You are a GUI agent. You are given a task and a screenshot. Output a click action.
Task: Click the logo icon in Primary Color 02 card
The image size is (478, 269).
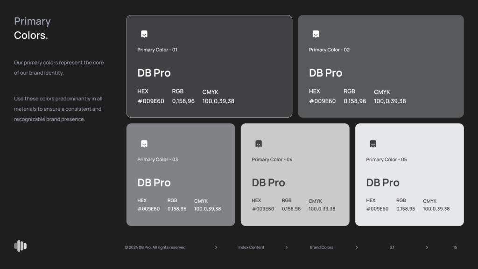(316, 34)
